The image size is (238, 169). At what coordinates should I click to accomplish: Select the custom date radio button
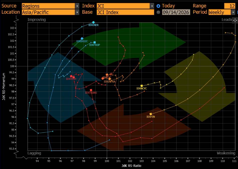click(158, 12)
